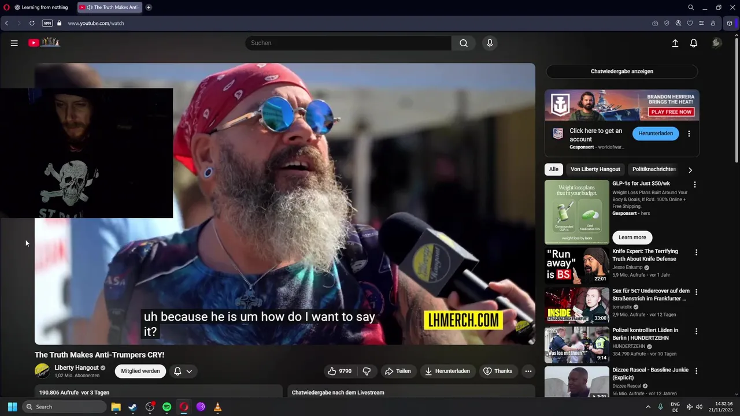740x416 pixels.
Task: Share the video via Teilen button
Action: coord(398,371)
